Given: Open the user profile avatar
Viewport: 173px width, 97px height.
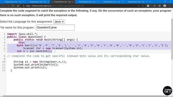Looking at the screenshot, I should (165, 6).
